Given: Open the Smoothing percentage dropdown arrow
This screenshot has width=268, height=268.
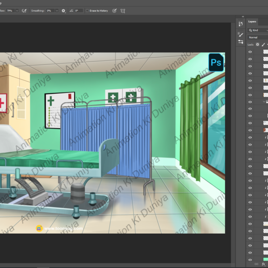Looking at the screenshot, I should coord(57,11).
